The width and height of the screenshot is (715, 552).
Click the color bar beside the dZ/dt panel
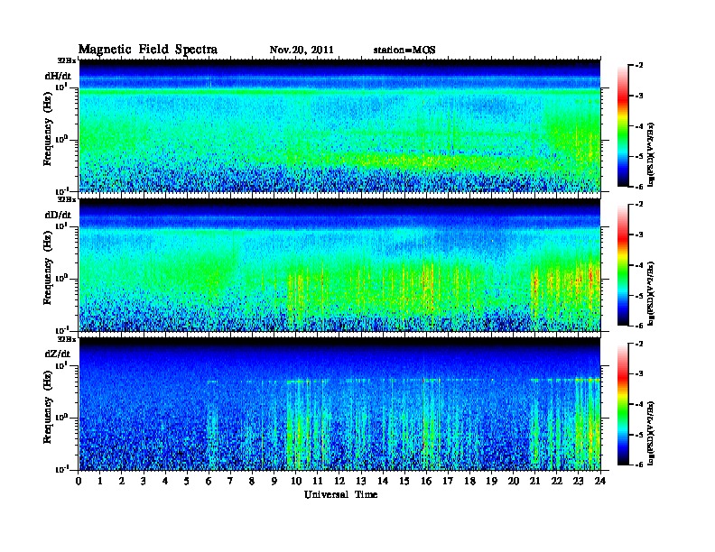point(623,404)
